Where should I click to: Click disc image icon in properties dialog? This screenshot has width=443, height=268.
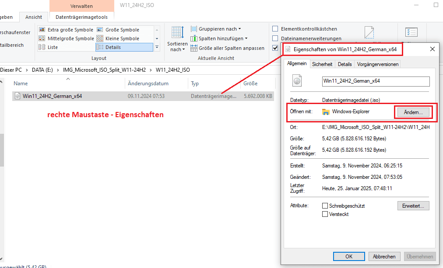coord(297,81)
